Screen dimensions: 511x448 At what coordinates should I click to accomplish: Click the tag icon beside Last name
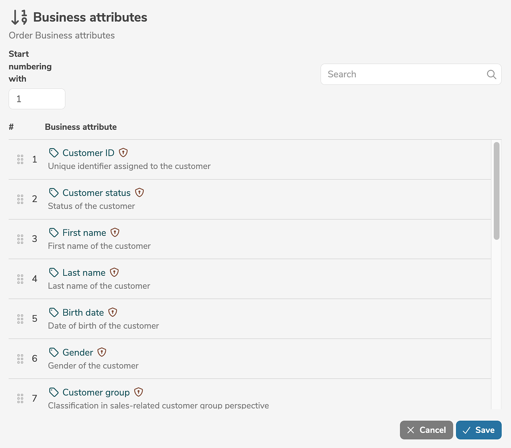pyautogui.click(x=54, y=273)
